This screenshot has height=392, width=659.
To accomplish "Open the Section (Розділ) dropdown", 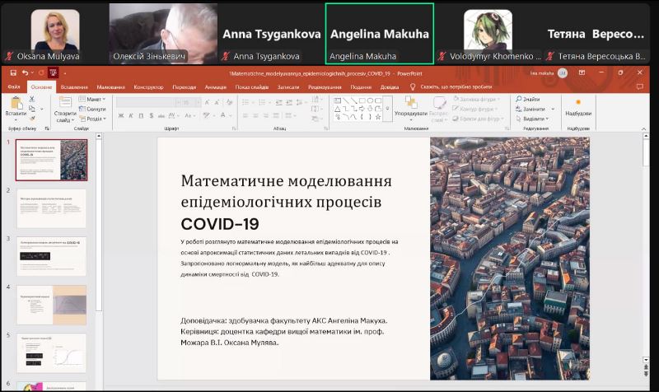I will [x=93, y=119].
